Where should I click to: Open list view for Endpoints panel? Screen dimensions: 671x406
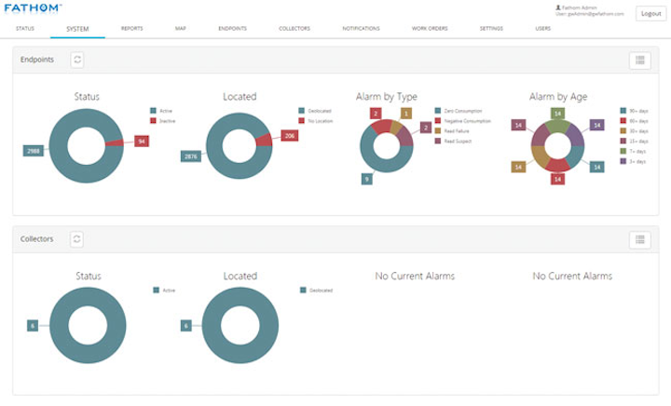(639, 61)
